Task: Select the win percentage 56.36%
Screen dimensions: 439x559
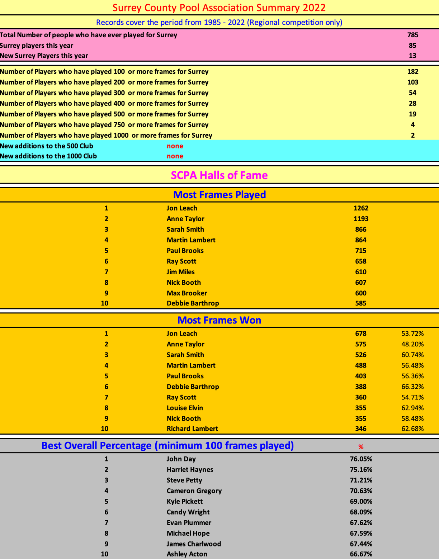Action: tap(412, 376)
